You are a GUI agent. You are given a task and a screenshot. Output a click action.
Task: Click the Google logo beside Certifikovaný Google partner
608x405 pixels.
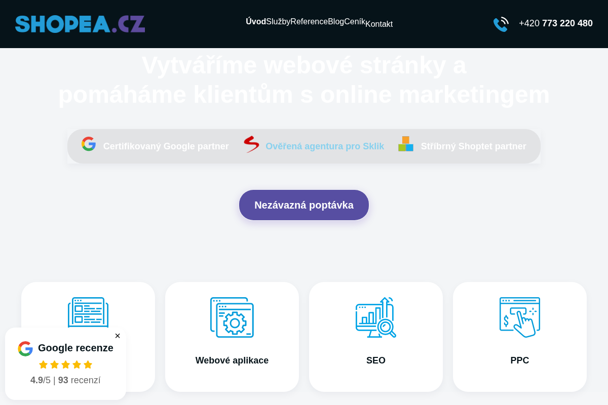pyautogui.click(x=89, y=144)
